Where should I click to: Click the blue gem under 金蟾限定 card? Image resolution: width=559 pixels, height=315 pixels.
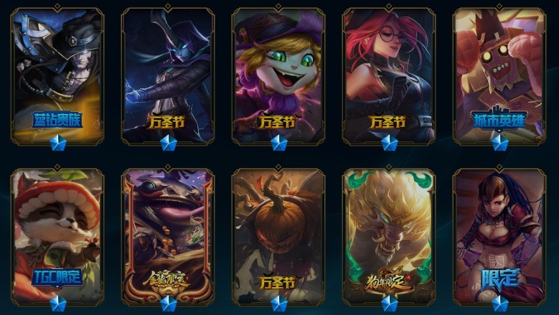[168, 304]
